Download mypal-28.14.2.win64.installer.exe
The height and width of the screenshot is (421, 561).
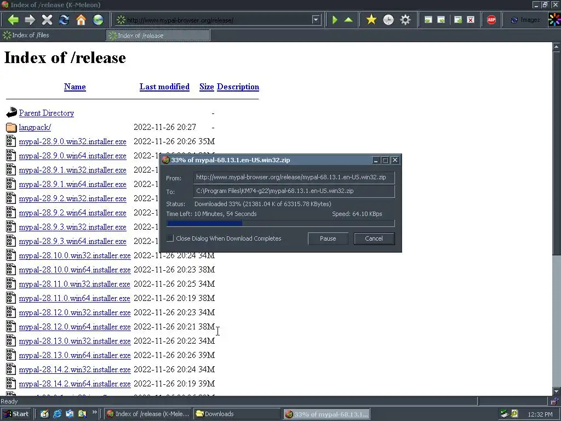click(x=75, y=384)
